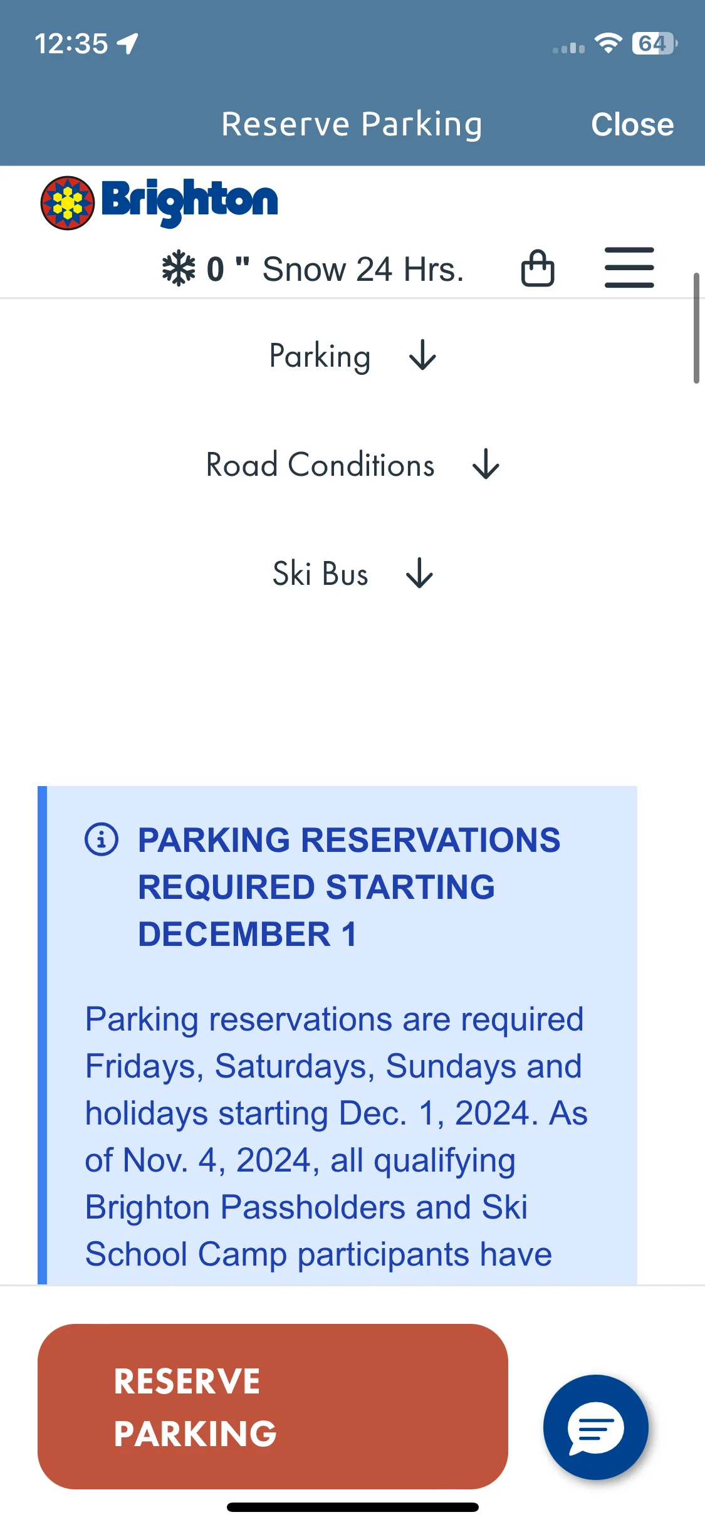
Task: Tap the snowflake icon beside snow report
Action: (x=179, y=268)
